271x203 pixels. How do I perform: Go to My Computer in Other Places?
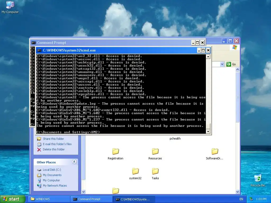pos(51,180)
